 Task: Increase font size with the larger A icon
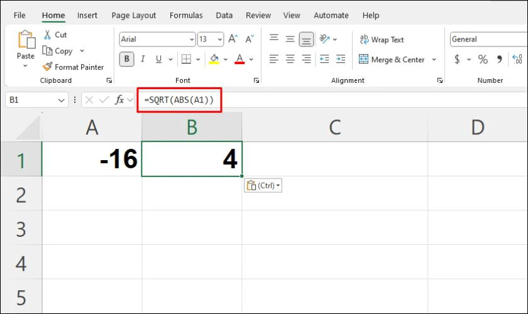pos(233,39)
